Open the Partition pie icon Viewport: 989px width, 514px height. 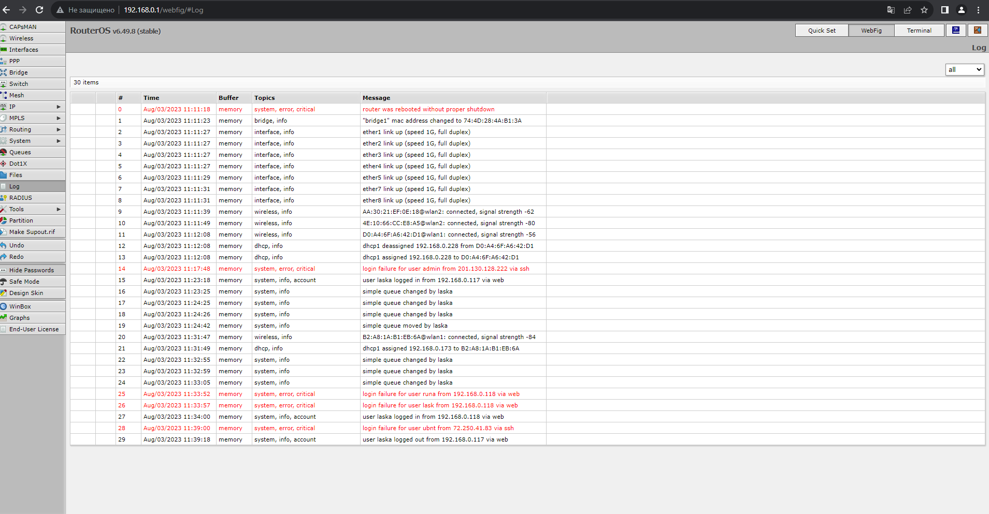pyautogui.click(x=4, y=221)
